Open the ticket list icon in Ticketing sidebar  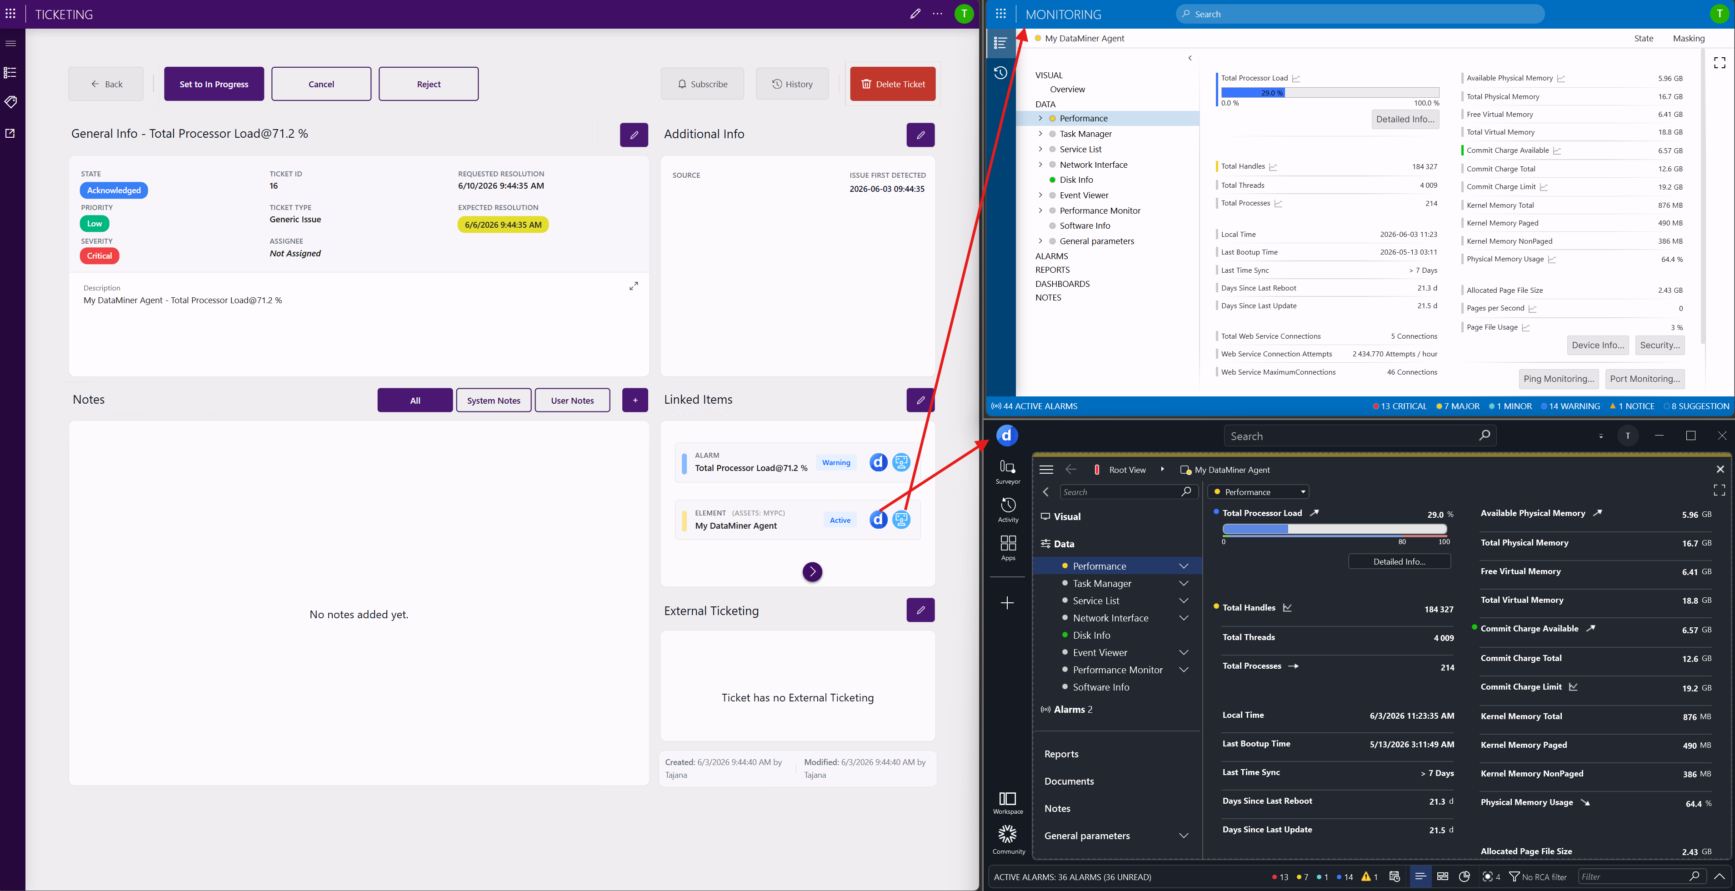[11, 73]
